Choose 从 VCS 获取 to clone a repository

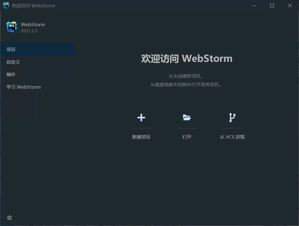pyautogui.click(x=232, y=137)
